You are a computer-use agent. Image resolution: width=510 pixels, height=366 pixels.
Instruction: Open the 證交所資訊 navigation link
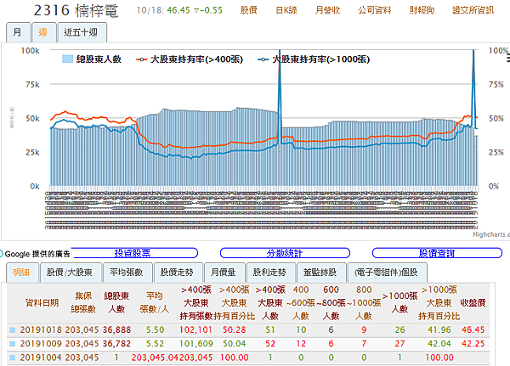tap(473, 10)
